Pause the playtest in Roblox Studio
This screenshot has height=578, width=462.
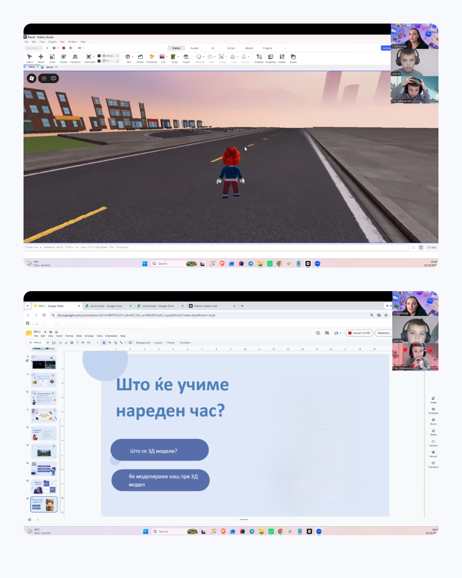(54, 48)
